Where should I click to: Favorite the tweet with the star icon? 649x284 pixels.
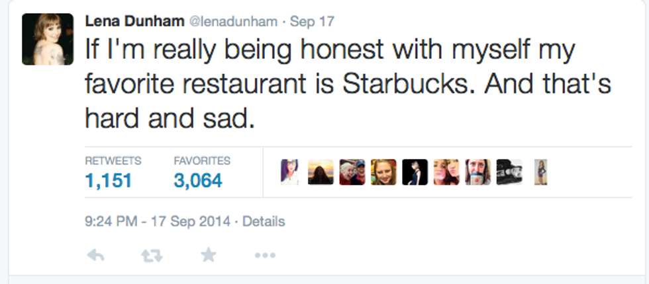(x=209, y=255)
